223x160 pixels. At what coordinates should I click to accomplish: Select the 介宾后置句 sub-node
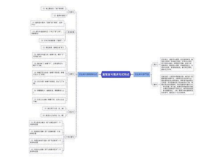70,137
